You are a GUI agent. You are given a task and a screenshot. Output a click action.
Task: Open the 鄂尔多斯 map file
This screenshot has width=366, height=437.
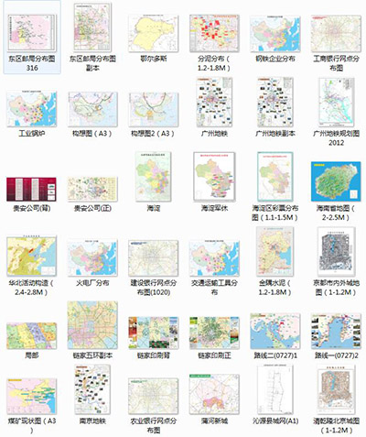154,34
